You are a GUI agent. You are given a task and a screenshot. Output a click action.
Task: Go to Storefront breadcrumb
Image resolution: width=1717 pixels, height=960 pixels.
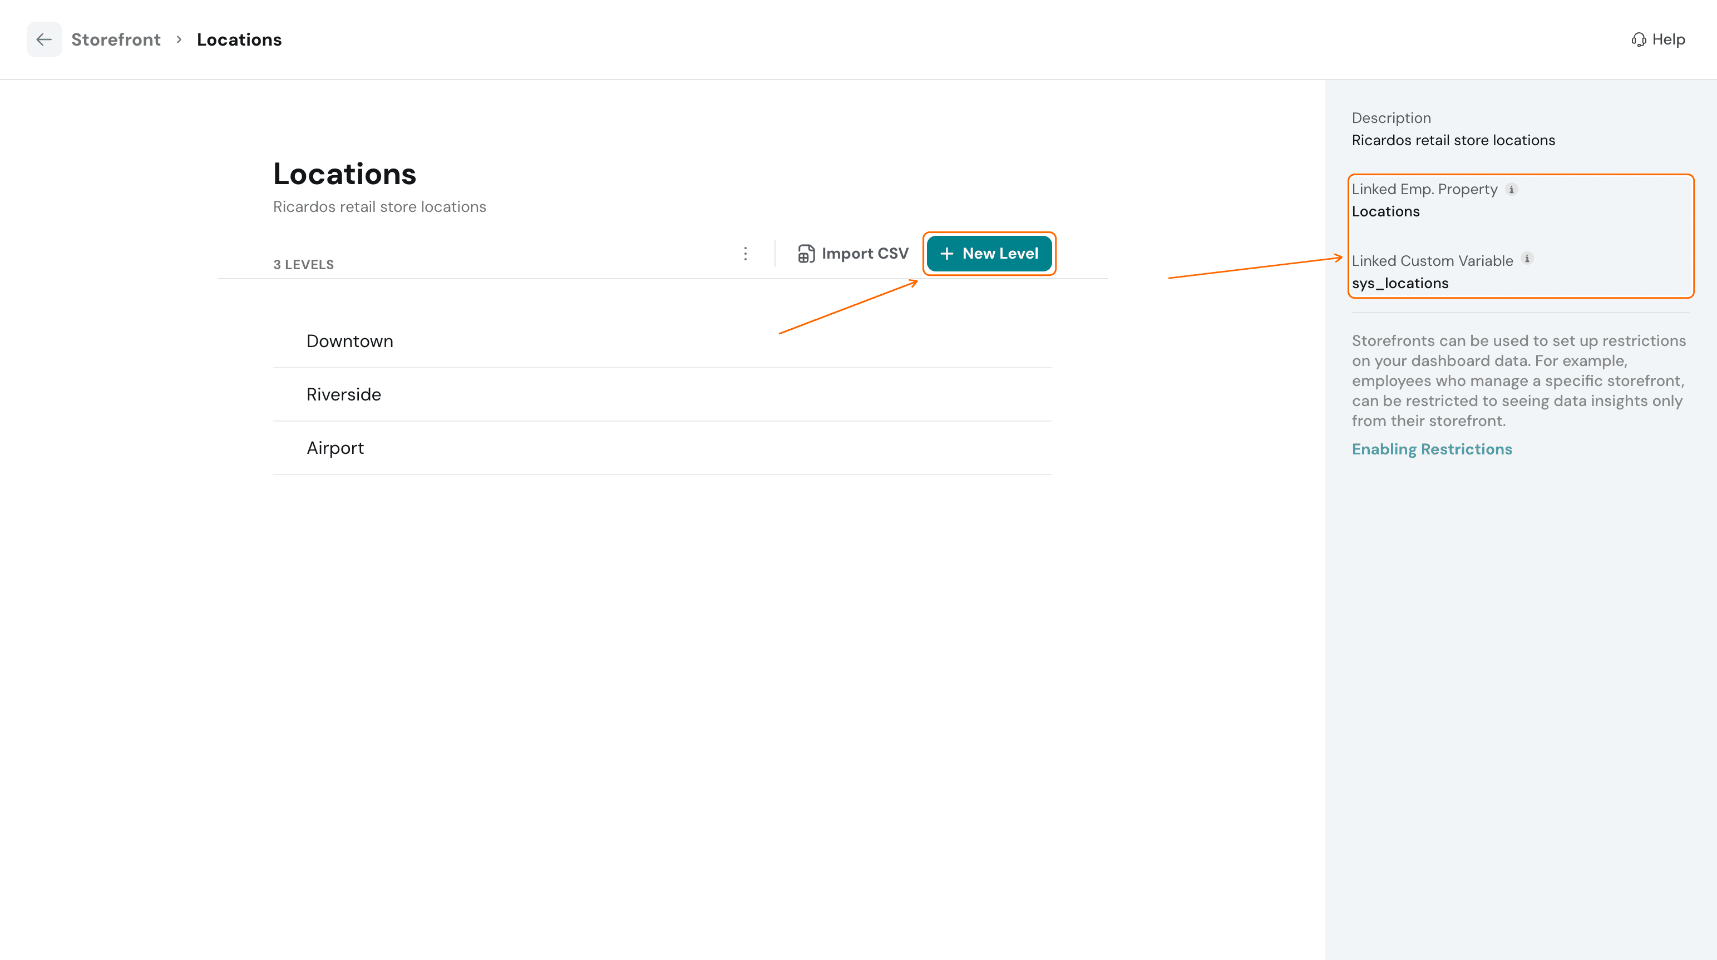tap(116, 40)
